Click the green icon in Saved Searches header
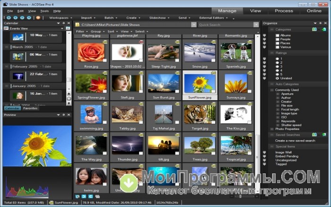 324,135
